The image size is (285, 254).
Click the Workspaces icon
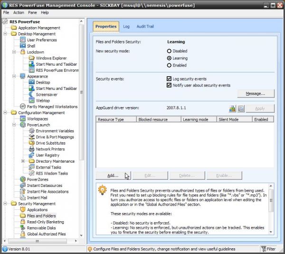23,118
